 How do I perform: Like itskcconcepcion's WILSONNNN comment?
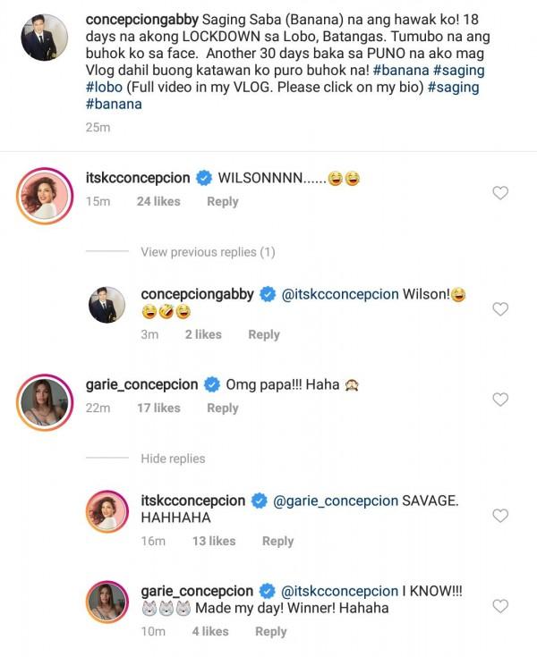(501, 193)
